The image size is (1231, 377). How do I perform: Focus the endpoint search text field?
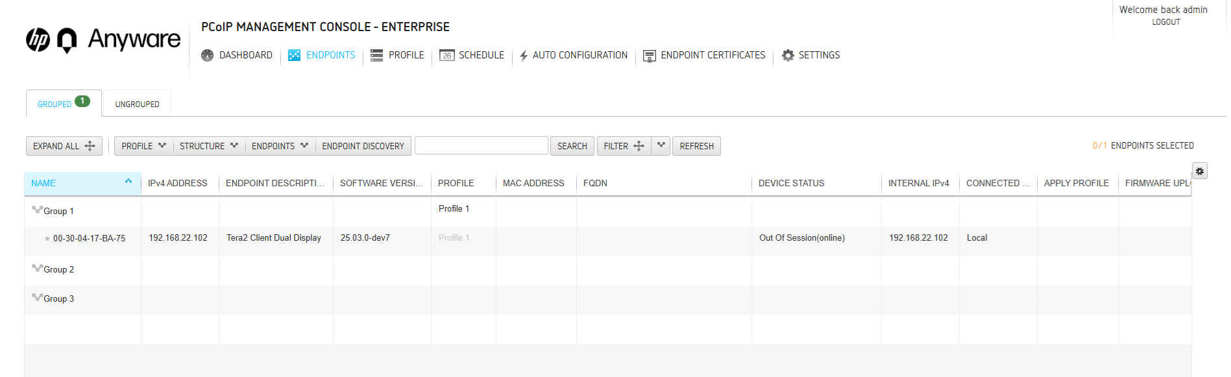[481, 145]
